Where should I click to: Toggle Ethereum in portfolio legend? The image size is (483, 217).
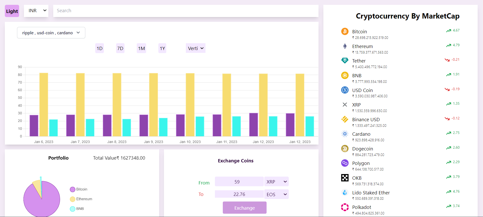tap(81, 199)
